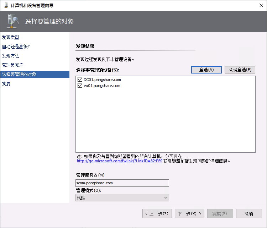The image size is (267, 228).
Task: Open the 发现方法 wizard step
Action: tap(11, 56)
